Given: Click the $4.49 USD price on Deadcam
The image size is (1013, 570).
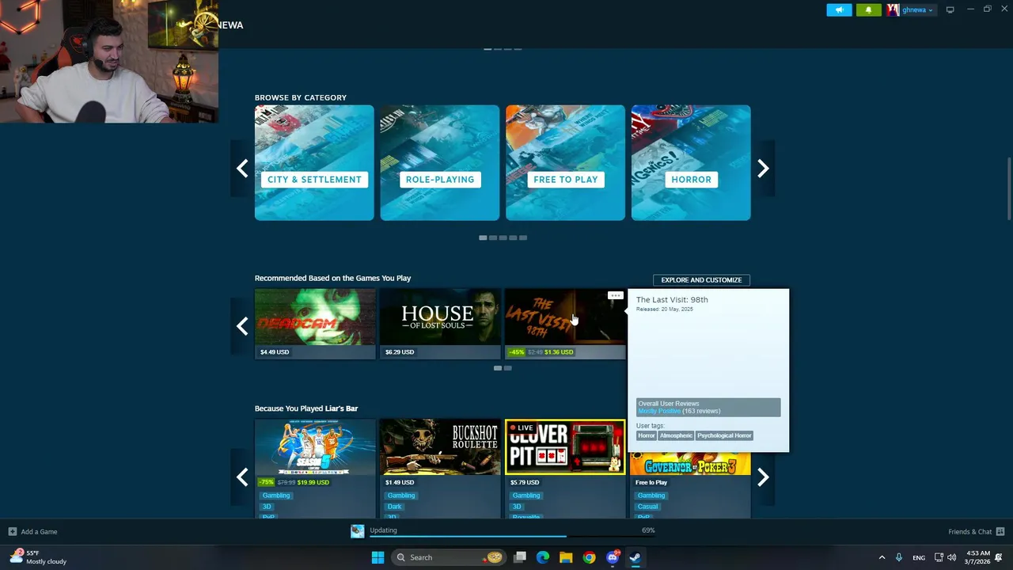Looking at the screenshot, I should click(x=275, y=351).
